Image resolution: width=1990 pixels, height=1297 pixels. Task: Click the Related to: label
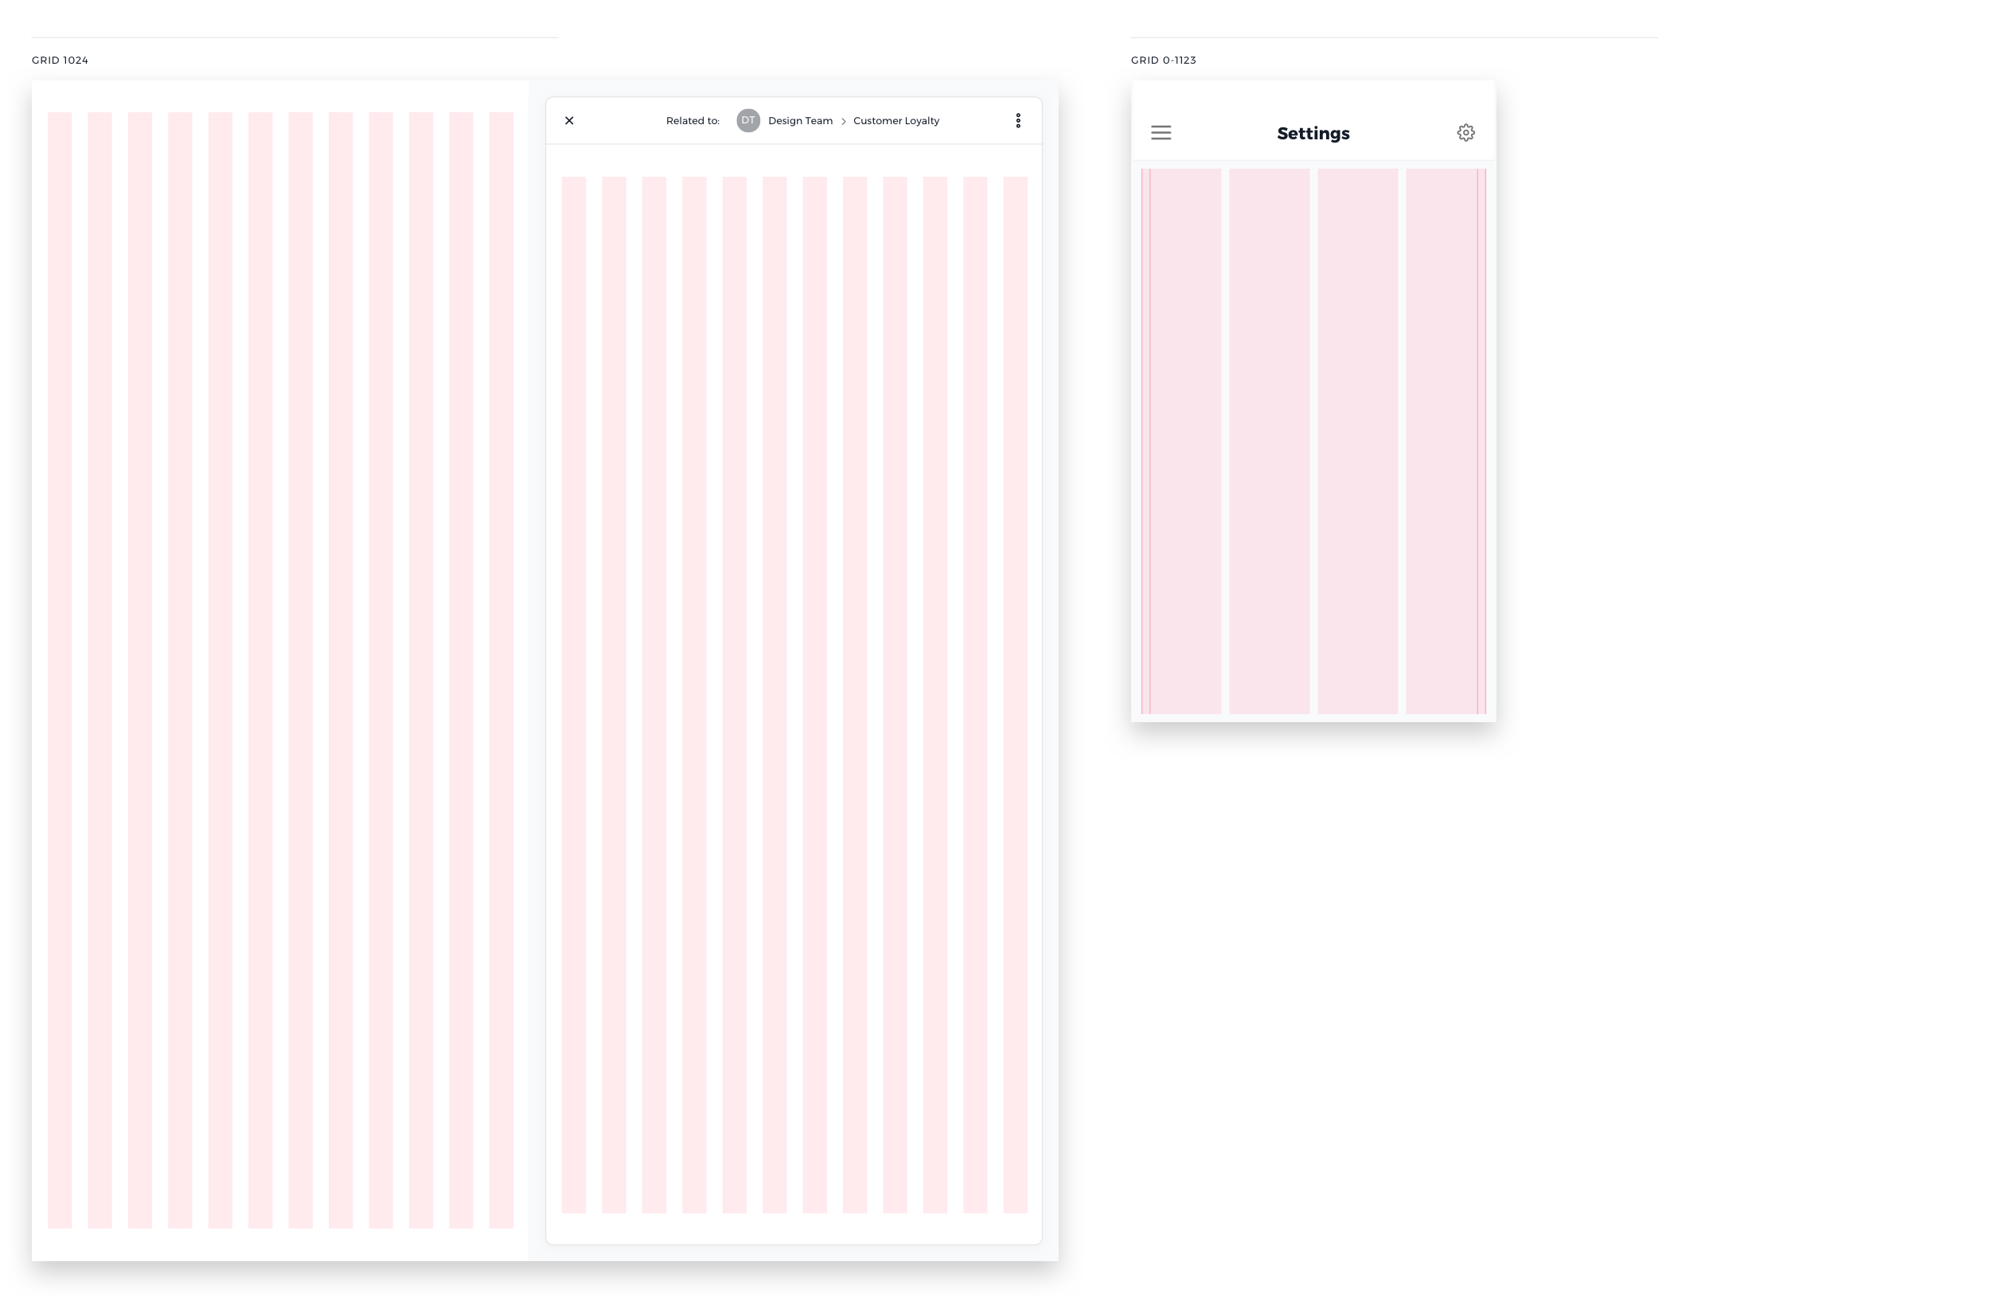click(692, 120)
